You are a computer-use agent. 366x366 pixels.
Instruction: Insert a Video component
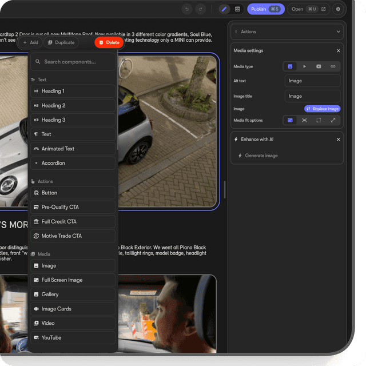73,323
